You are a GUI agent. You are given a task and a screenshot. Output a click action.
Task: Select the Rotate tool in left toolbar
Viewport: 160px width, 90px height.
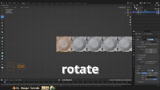pos(2,20)
